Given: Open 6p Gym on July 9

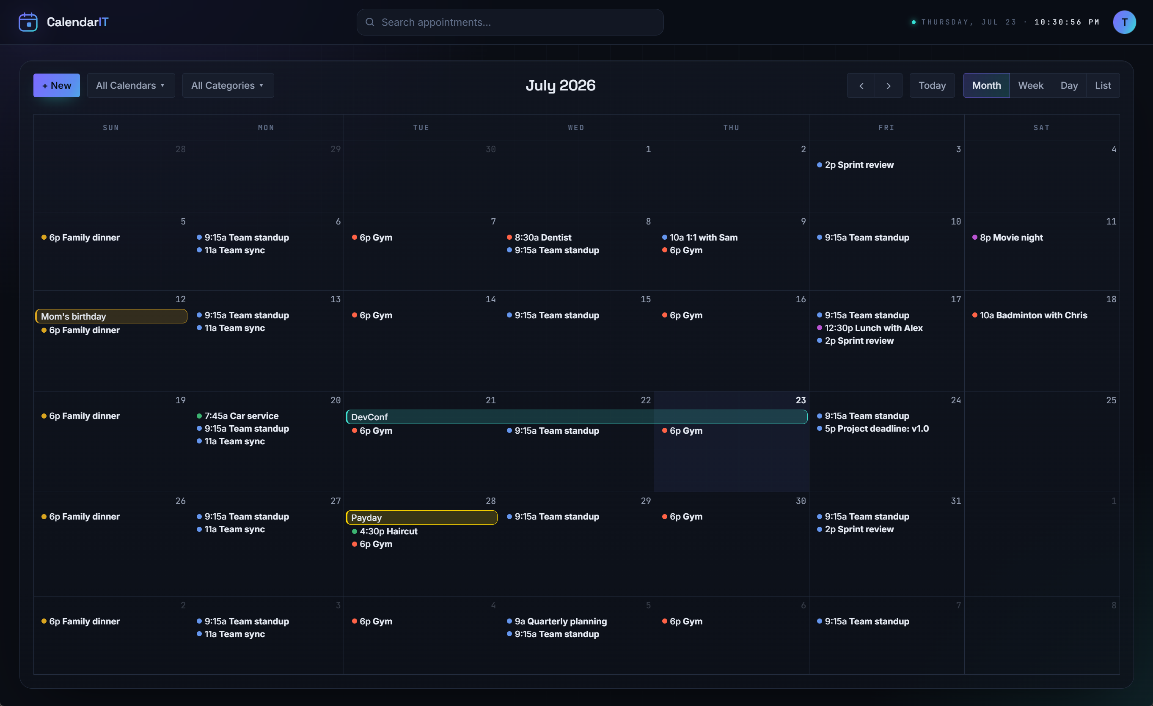Looking at the screenshot, I should (x=682, y=250).
